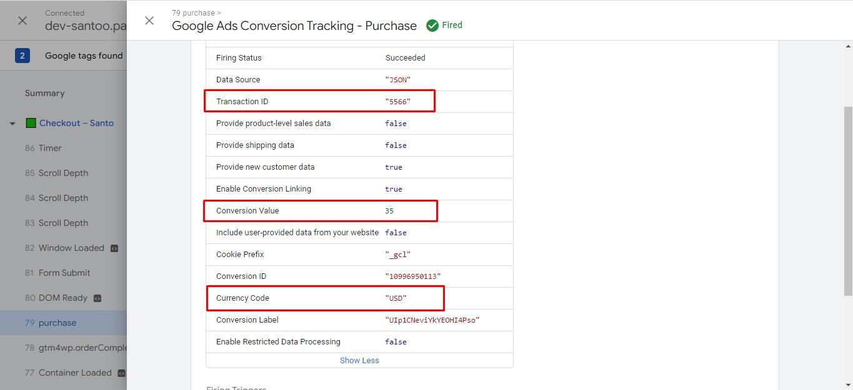853x390 pixels.
Task: Close the tag details panel
Action: click(x=149, y=21)
